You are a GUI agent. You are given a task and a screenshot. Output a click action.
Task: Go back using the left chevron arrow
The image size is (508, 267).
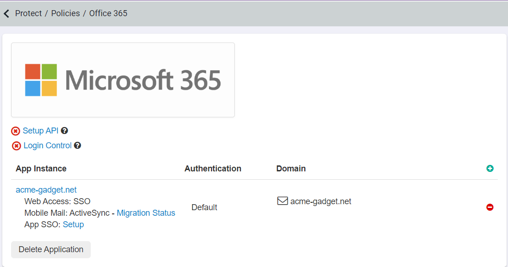[x=6, y=13]
